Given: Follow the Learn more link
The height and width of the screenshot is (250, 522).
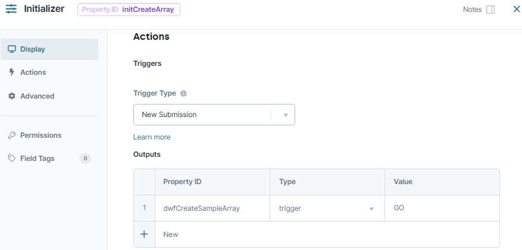Looking at the screenshot, I should [x=152, y=137].
